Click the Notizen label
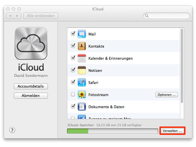196x147 pixels. (x=95, y=70)
